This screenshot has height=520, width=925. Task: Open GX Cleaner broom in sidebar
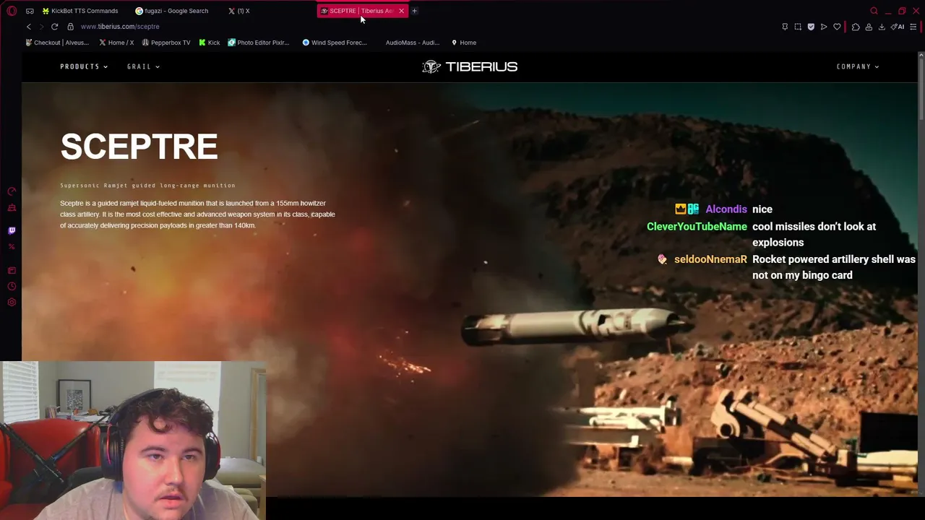[12, 208]
